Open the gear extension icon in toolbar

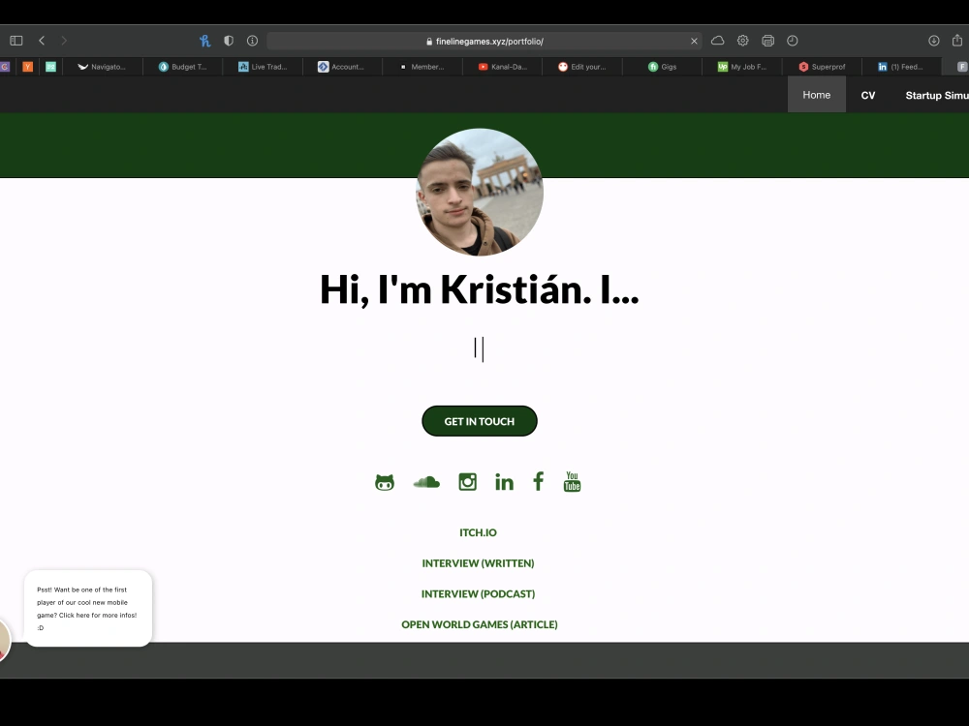point(743,41)
